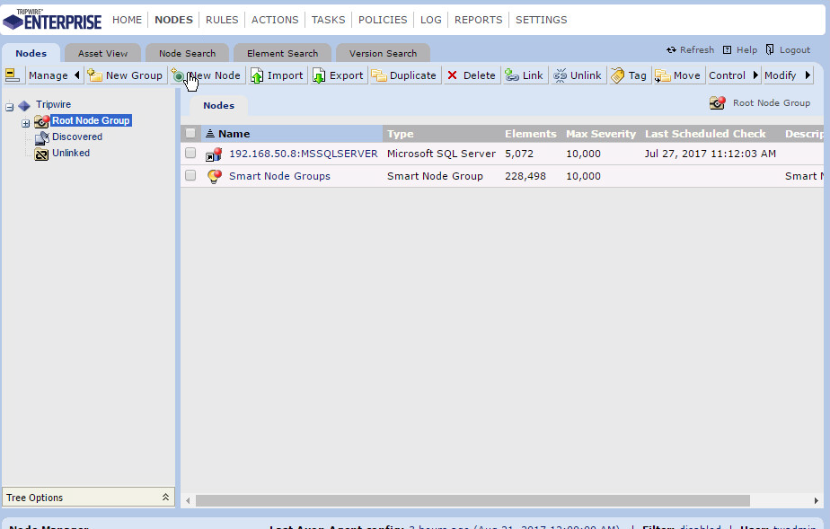Sort by the Max Severity column header
The image size is (830, 529).
click(x=600, y=134)
